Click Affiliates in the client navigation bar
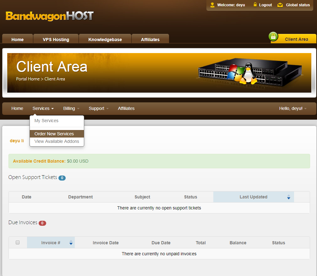 126,109
